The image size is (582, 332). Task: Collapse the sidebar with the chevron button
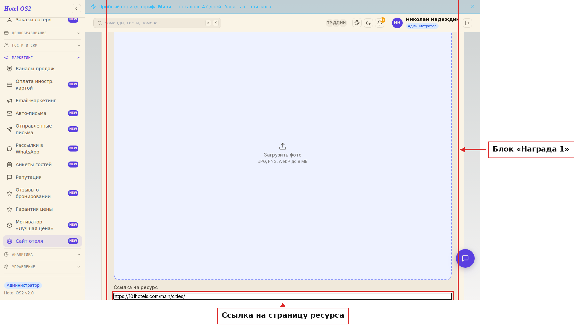tap(76, 9)
